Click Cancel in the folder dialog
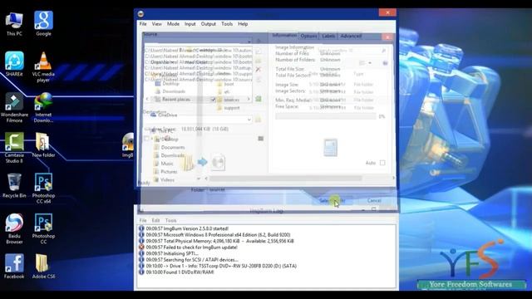Screen dimensions: 532x299 point(374,201)
